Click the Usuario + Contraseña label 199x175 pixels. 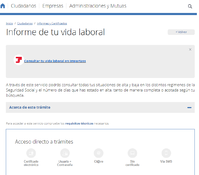click(65, 163)
